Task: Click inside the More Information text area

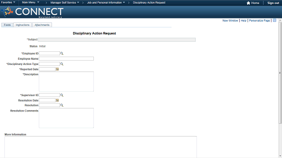Action: click(x=101, y=147)
